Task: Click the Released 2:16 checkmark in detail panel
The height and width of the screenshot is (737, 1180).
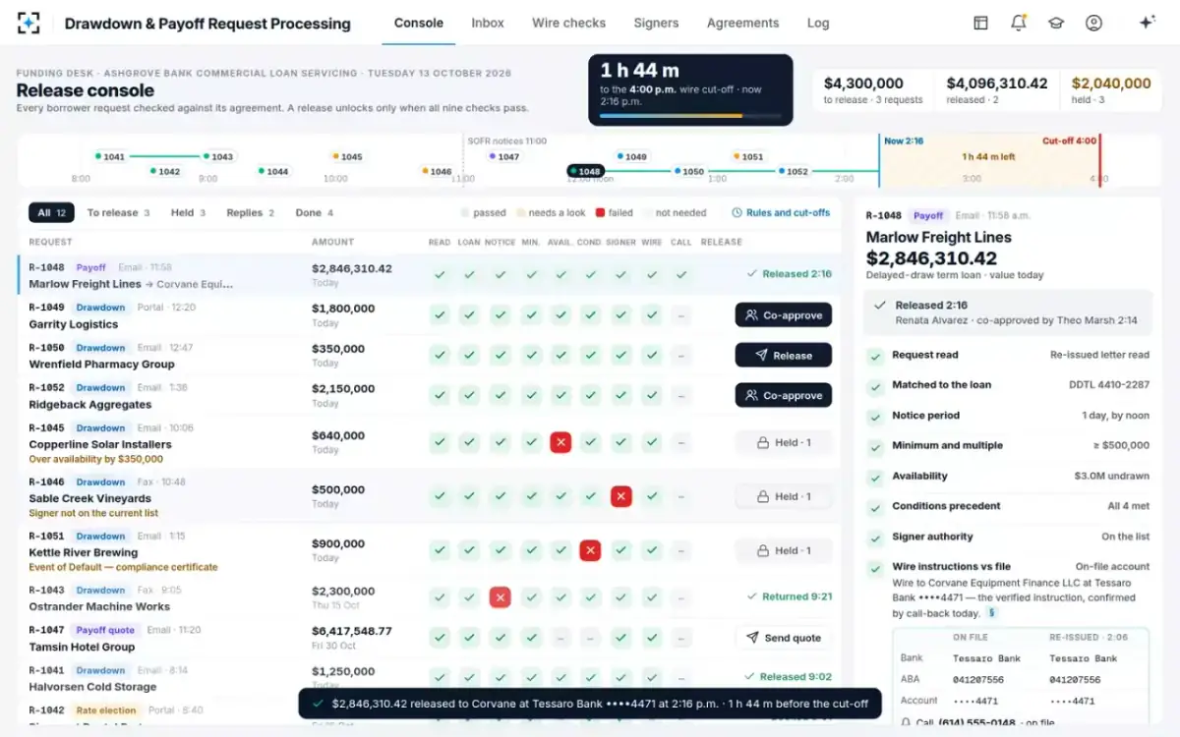Action: pos(880,306)
